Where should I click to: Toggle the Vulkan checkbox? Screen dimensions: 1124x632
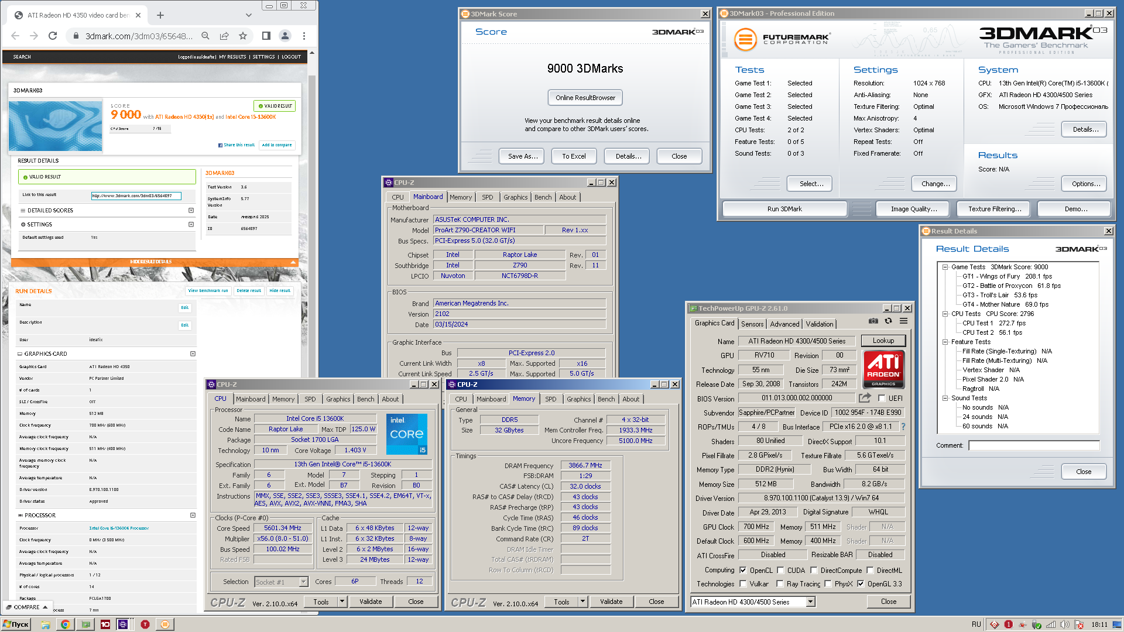[743, 584]
